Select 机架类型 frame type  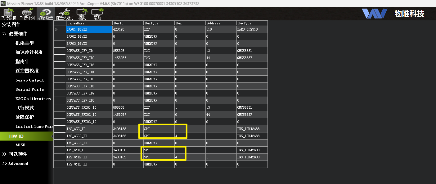tap(25, 43)
